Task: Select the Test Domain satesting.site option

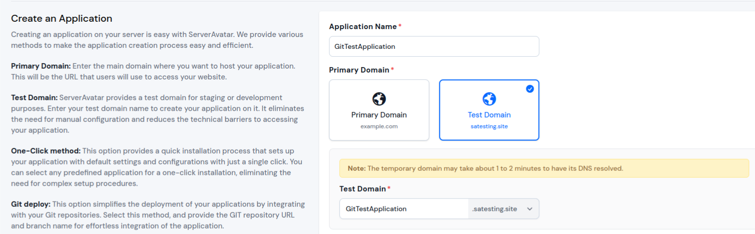Action: 489,110
